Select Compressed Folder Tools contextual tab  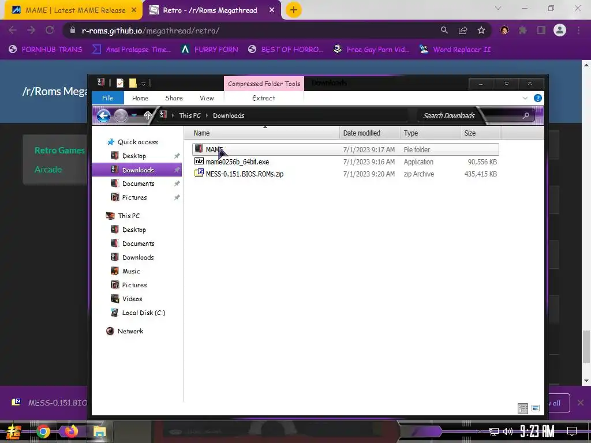[x=264, y=84]
